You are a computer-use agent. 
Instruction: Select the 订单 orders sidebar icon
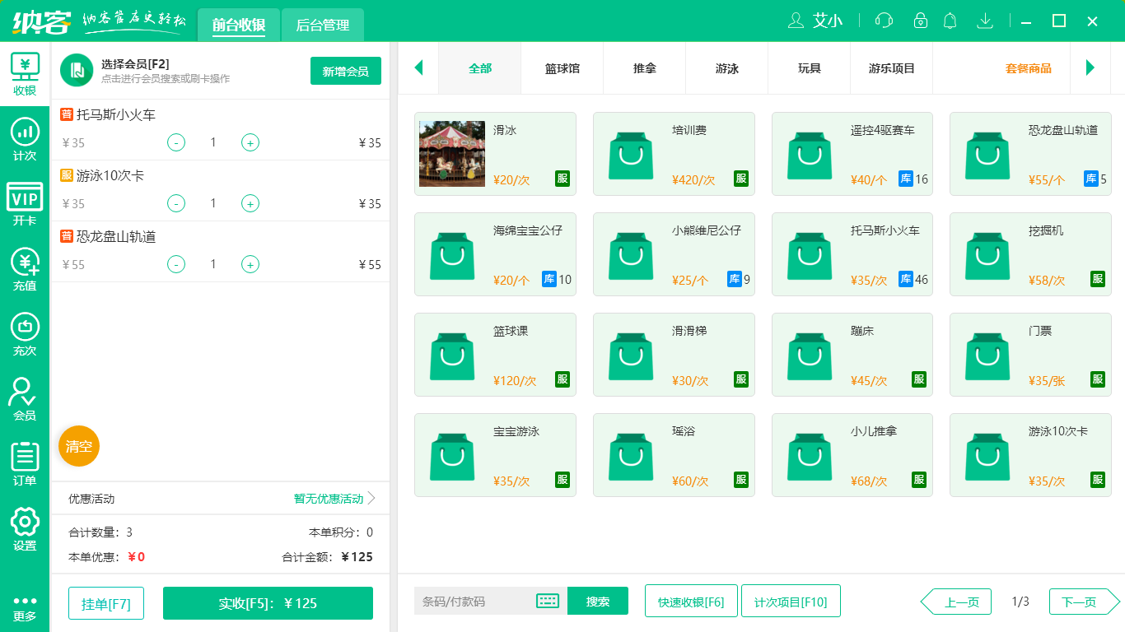[25, 454]
